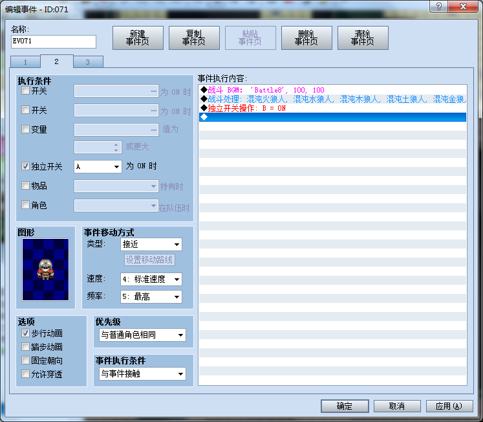Enable the 变量 condition checkbox

pyautogui.click(x=25, y=129)
